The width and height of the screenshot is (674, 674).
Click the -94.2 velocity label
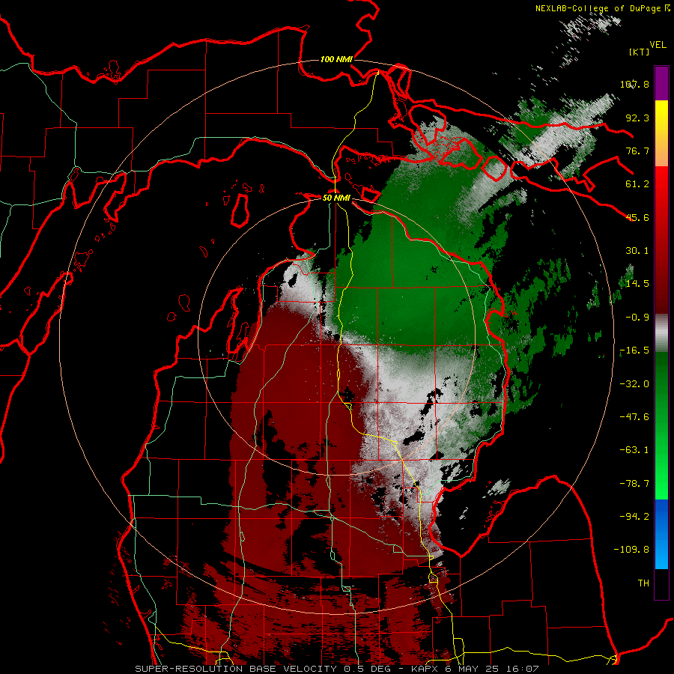[634, 516]
